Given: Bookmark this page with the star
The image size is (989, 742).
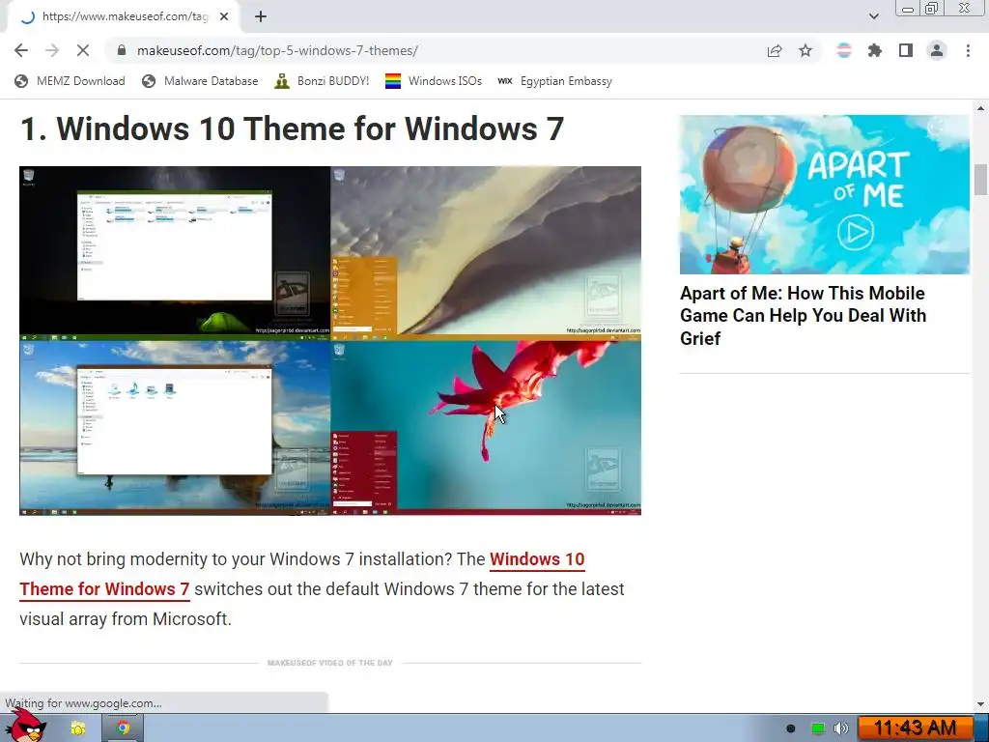Looking at the screenshot, I should 805,50.
